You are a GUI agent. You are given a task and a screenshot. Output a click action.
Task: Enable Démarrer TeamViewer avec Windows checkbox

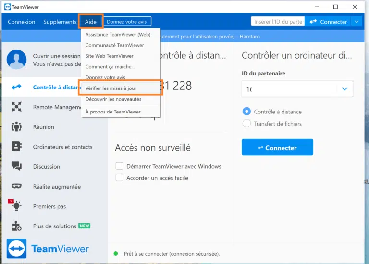click(x=119, y=166)
